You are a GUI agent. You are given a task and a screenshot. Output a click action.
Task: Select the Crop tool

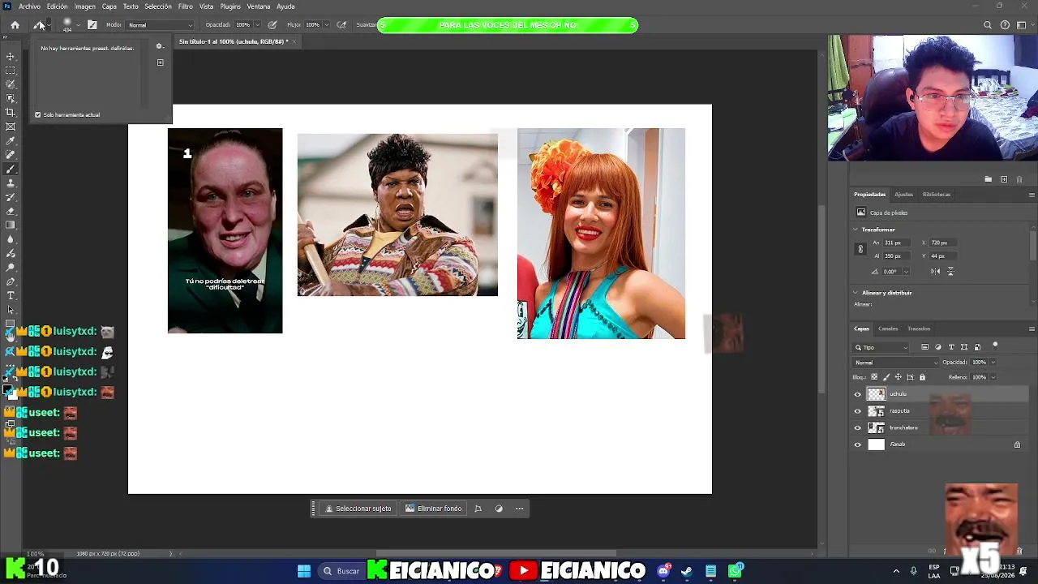(11, 113)
